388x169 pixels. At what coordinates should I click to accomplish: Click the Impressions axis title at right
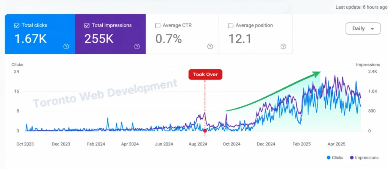[368, 64]
